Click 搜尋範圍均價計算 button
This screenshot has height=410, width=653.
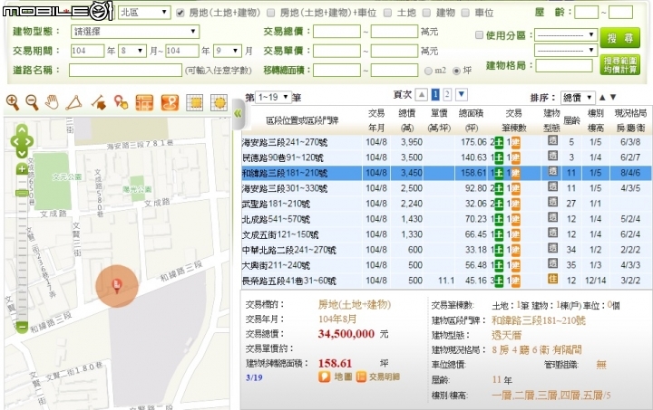619,65
